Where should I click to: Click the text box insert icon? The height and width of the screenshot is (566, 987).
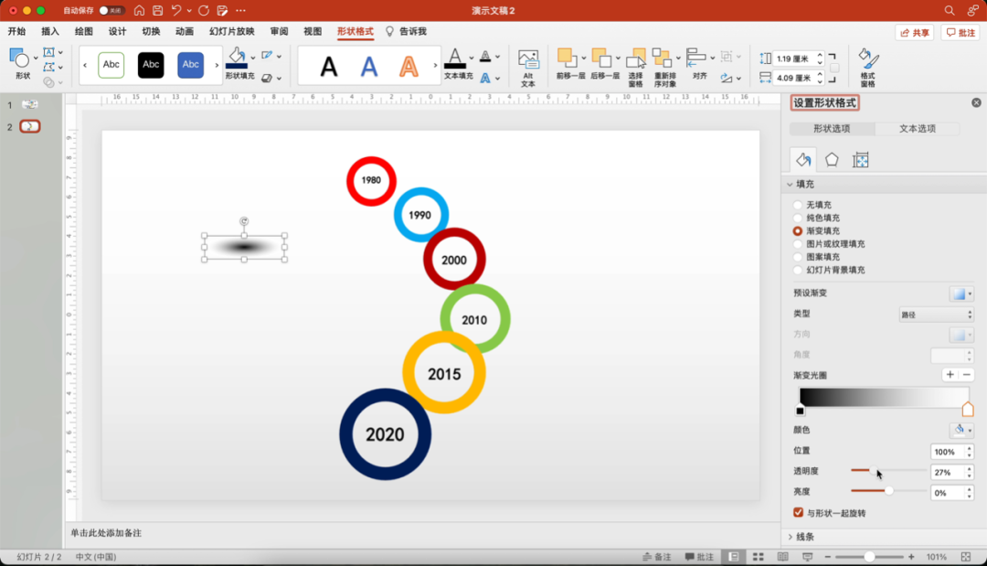(48, 52)
